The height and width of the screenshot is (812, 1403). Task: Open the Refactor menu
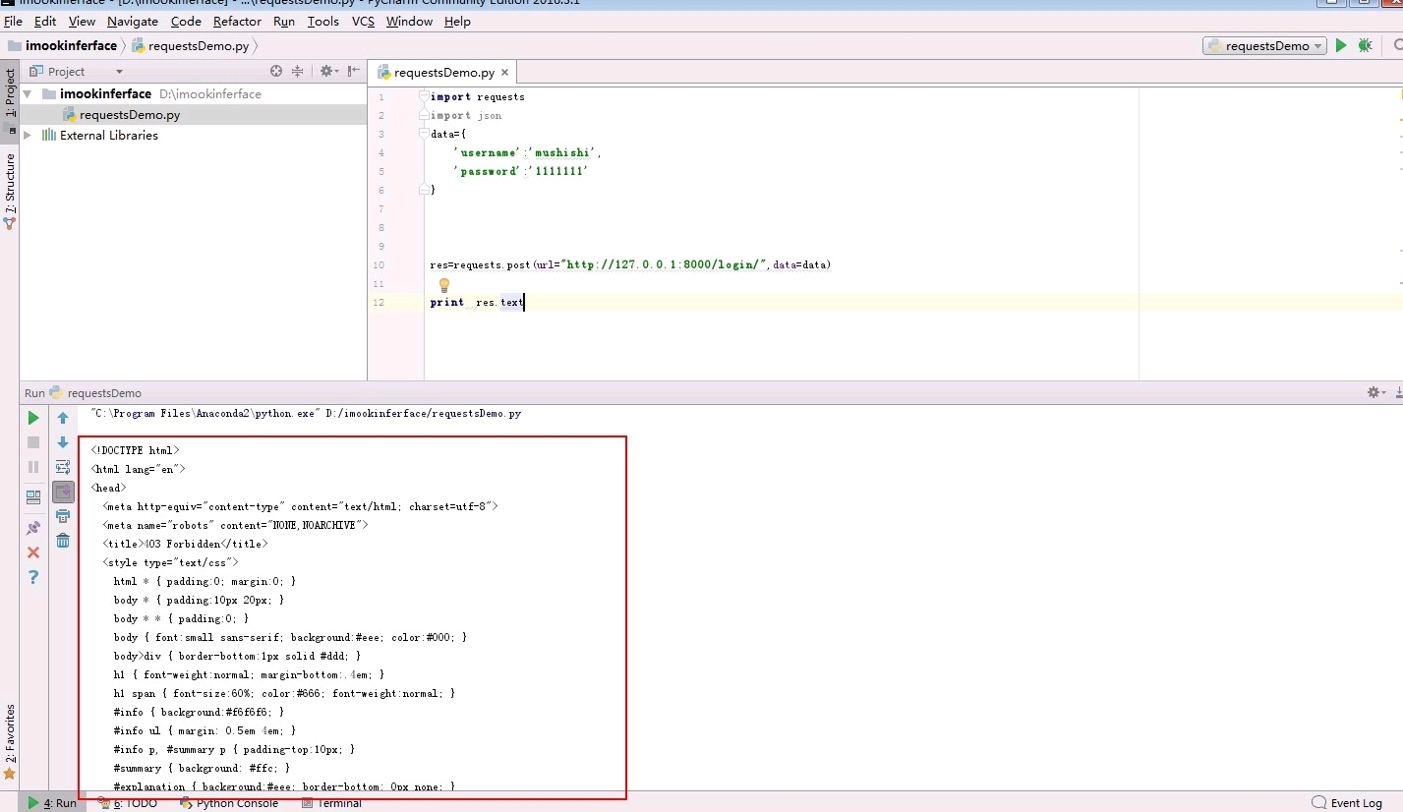click(x=238, y=21)
